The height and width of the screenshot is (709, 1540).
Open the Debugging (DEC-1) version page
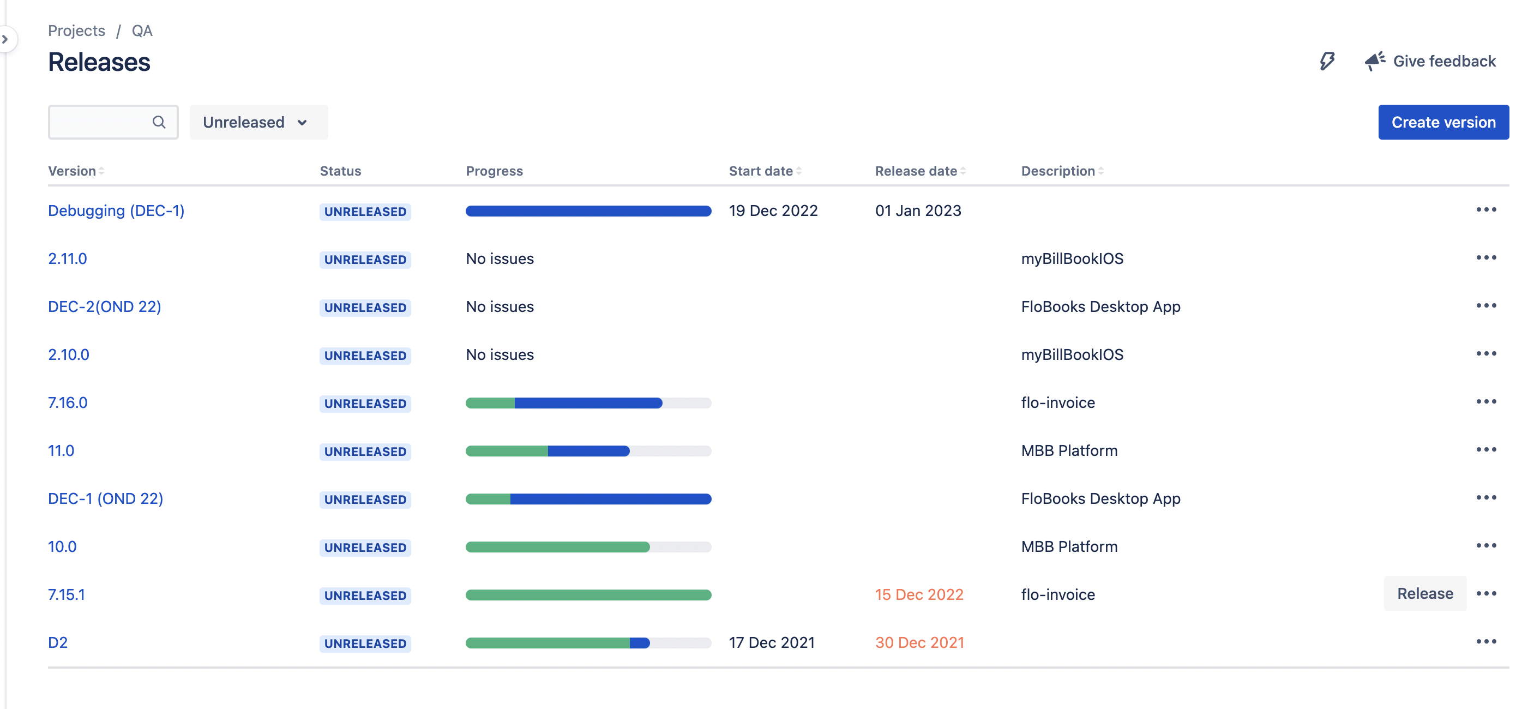pos(116,210)
